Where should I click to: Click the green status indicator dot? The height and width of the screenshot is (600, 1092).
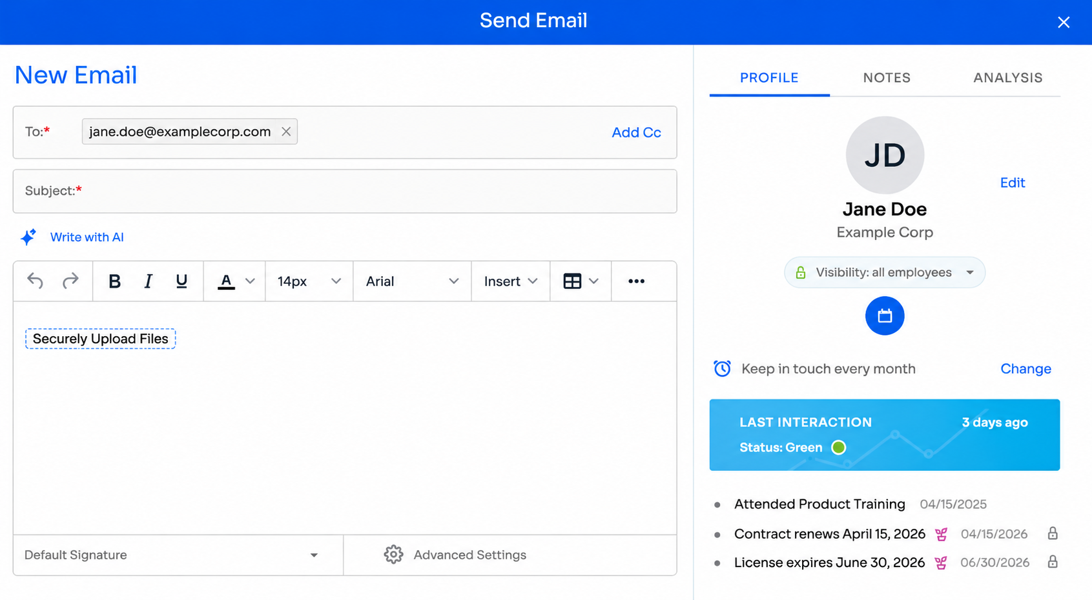click(x=838, y=447)
